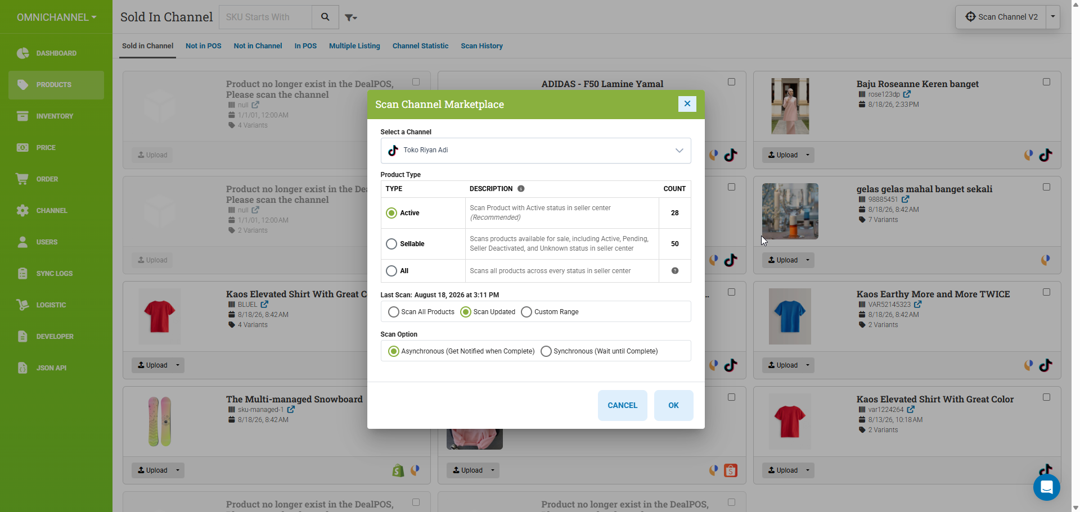Click the info icon beside DESCRIPTION
This screenshot has width=1080, height=512.
tap(521, 189)
